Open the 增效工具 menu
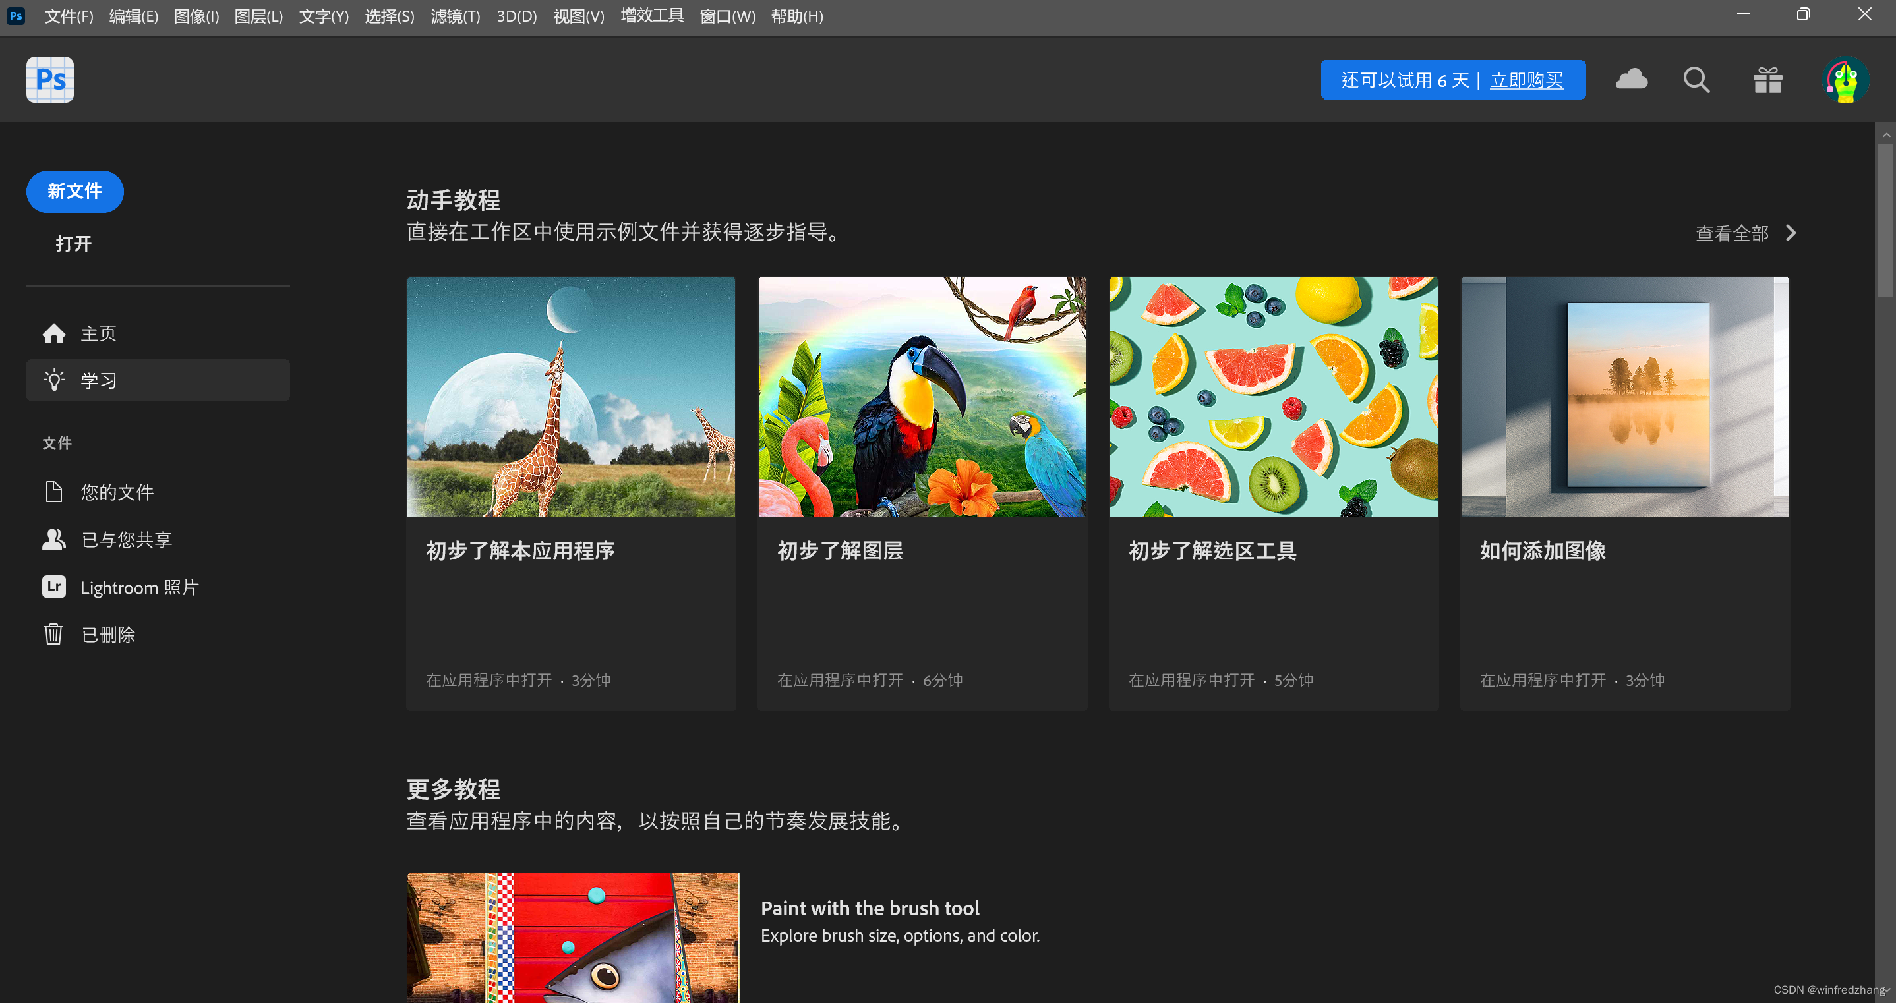This screenshot has height=1003, width=1896. (x=652, y=15)
